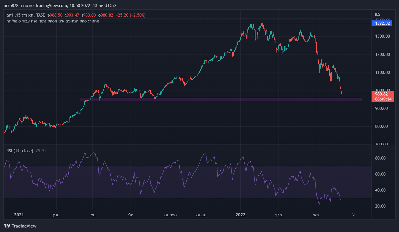Click the orzo878 publisher name
The width and height of the screenshot is (399, 232).
click(10, 6)
